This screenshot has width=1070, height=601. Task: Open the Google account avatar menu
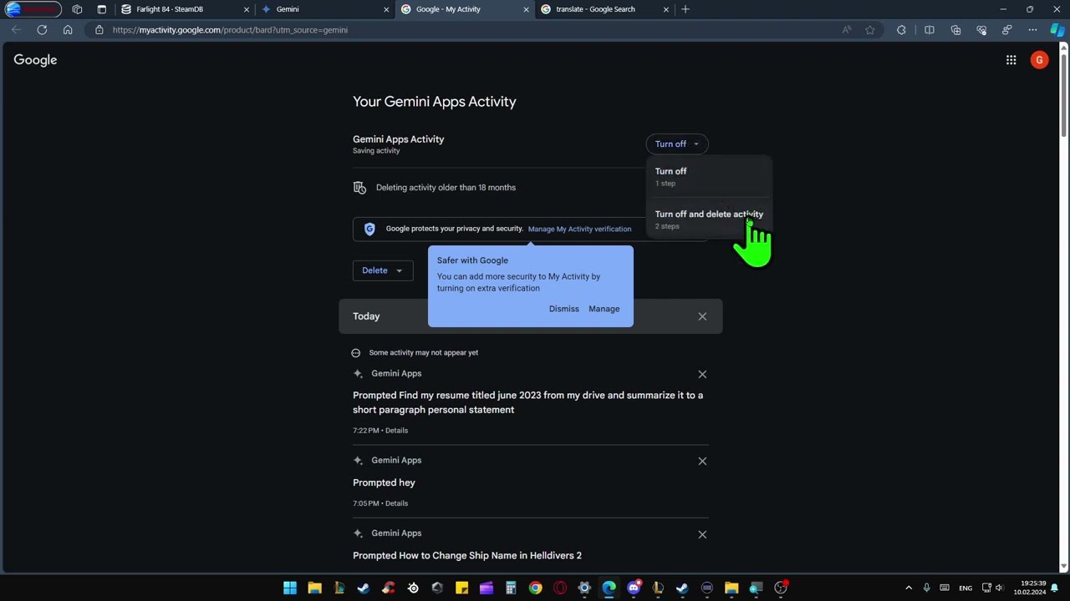[1039, 60]
